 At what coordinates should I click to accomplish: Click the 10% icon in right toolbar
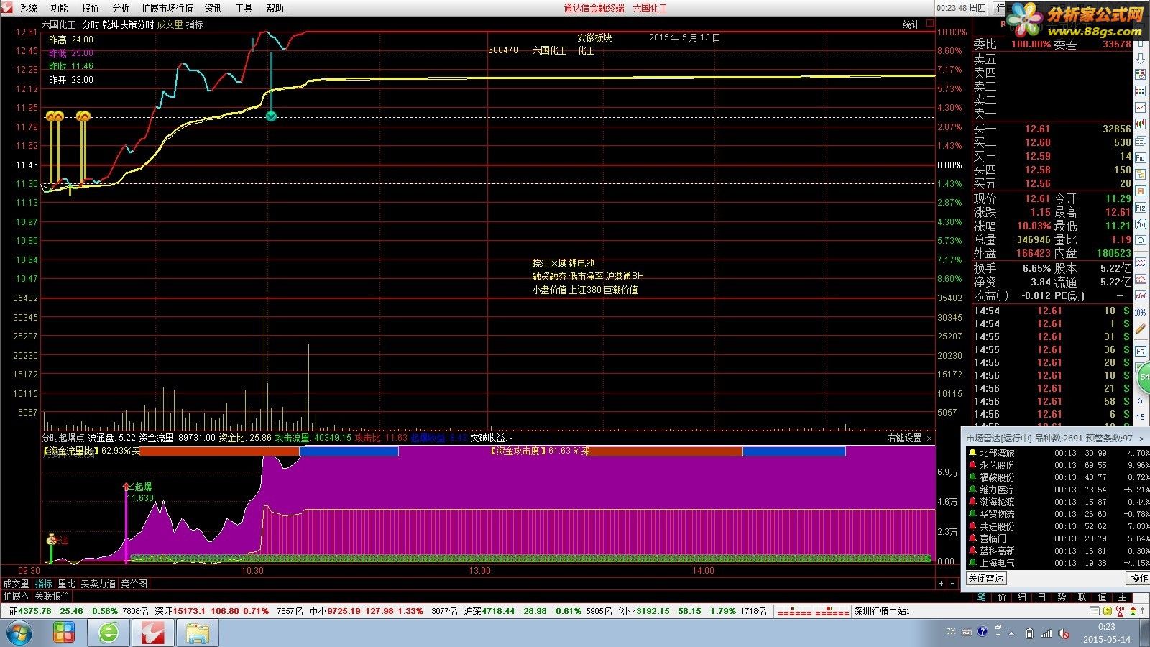(1141, 312)
